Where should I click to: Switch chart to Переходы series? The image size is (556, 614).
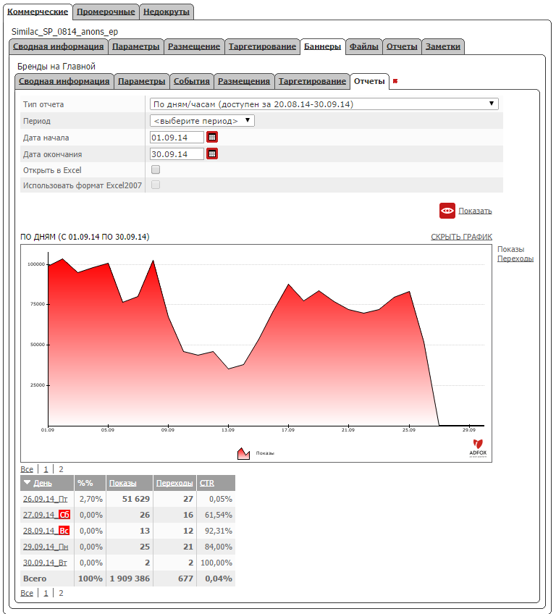[x=515, y=258]
